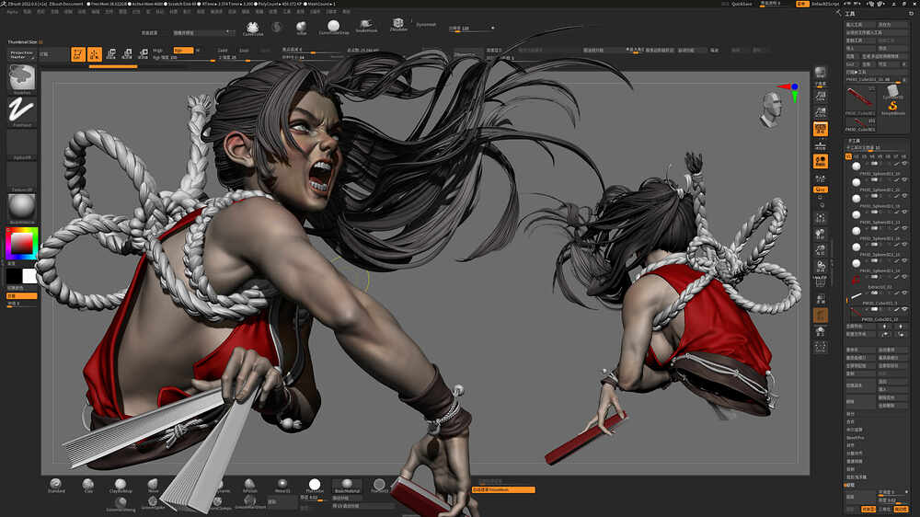The height and width of the screenshot is (517, 920).
Task: Collapse the Subtool section header
Action: [854, 141]
